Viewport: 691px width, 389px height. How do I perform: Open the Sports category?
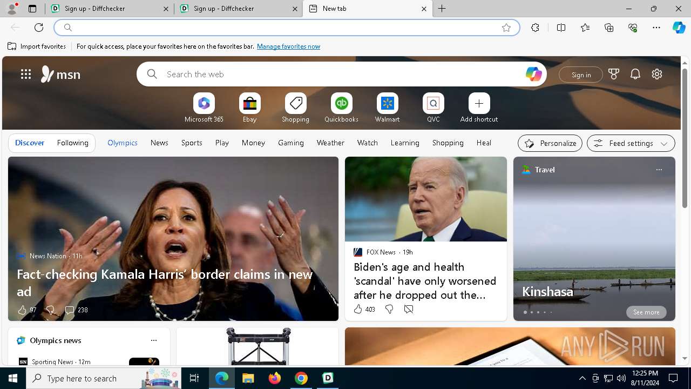coord(192,143)
